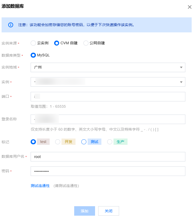Click the 密码 password field
193x217 pixels.
tap(108, 171)
